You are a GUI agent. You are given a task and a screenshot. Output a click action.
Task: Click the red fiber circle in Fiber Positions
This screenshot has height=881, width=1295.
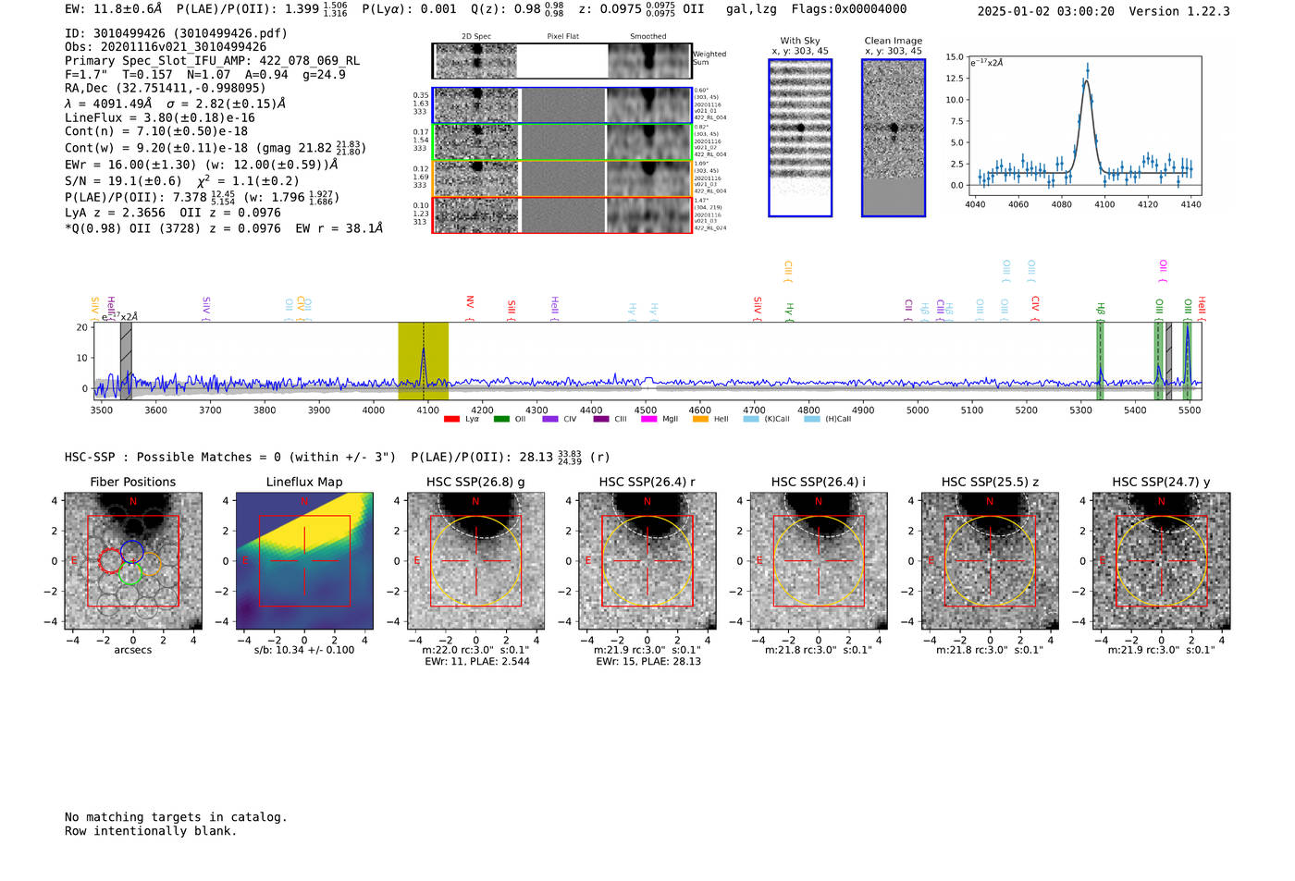(110, 560)
